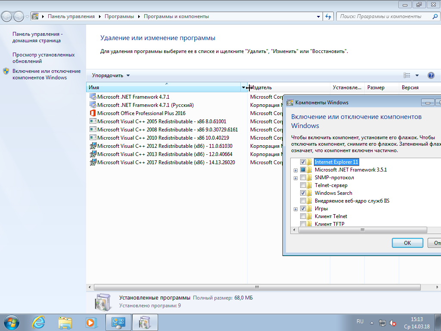This screenshot has height=331, width=441.
Task: Enable the Клиент TFTP checkbox
Action: click(303, 224)
